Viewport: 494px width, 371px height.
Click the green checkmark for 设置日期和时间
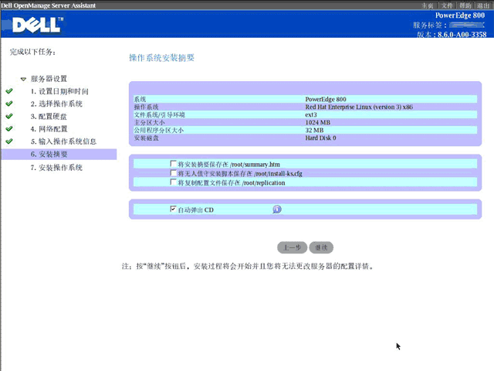(x=9, y=91)
